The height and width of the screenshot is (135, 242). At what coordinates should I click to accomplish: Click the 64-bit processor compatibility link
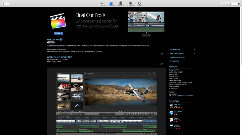tap(188, 96)
